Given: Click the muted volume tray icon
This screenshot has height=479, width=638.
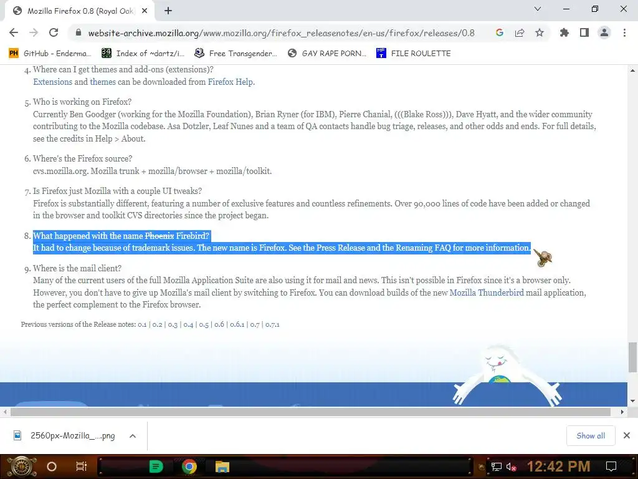Looking at the screenshot, I should click(511, 467).
